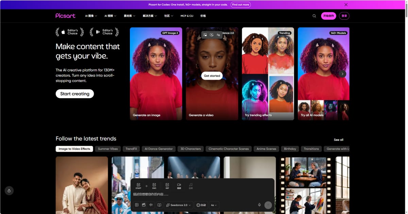Viewport: 408px width, 214px height.
Task: Close the top promo banner
Action: 346,5
